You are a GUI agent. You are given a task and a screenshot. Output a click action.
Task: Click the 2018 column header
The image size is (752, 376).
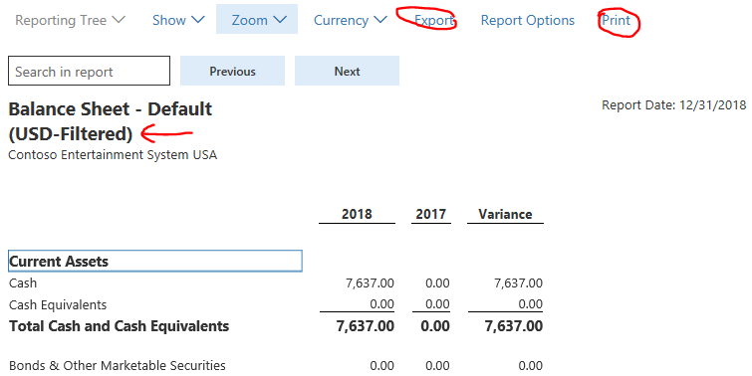357,214
